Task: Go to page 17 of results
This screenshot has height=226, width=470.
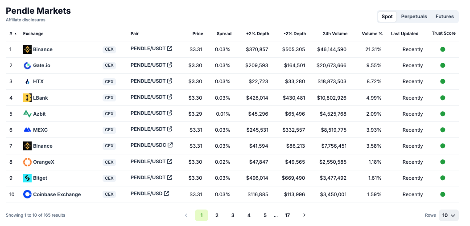Action: (x=287, y=215)
